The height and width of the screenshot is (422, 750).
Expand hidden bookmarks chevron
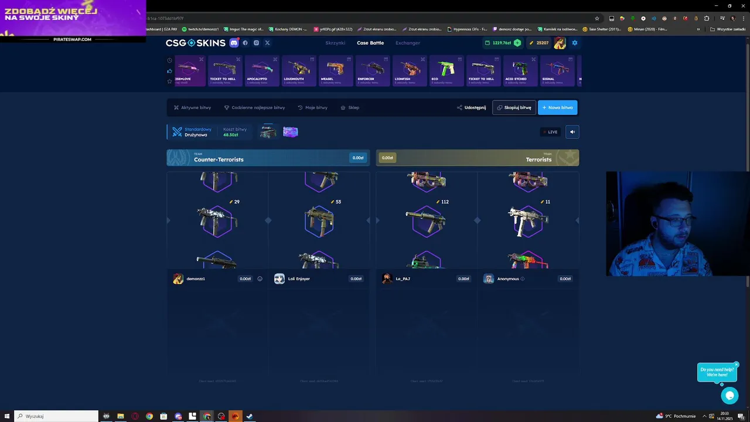(x=698, y=29)
